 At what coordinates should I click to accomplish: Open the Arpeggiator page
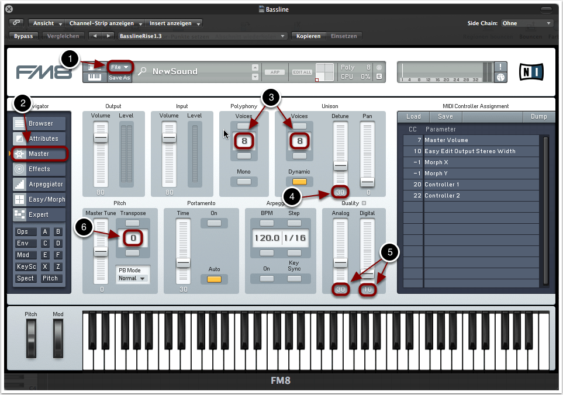pos(39,184)
